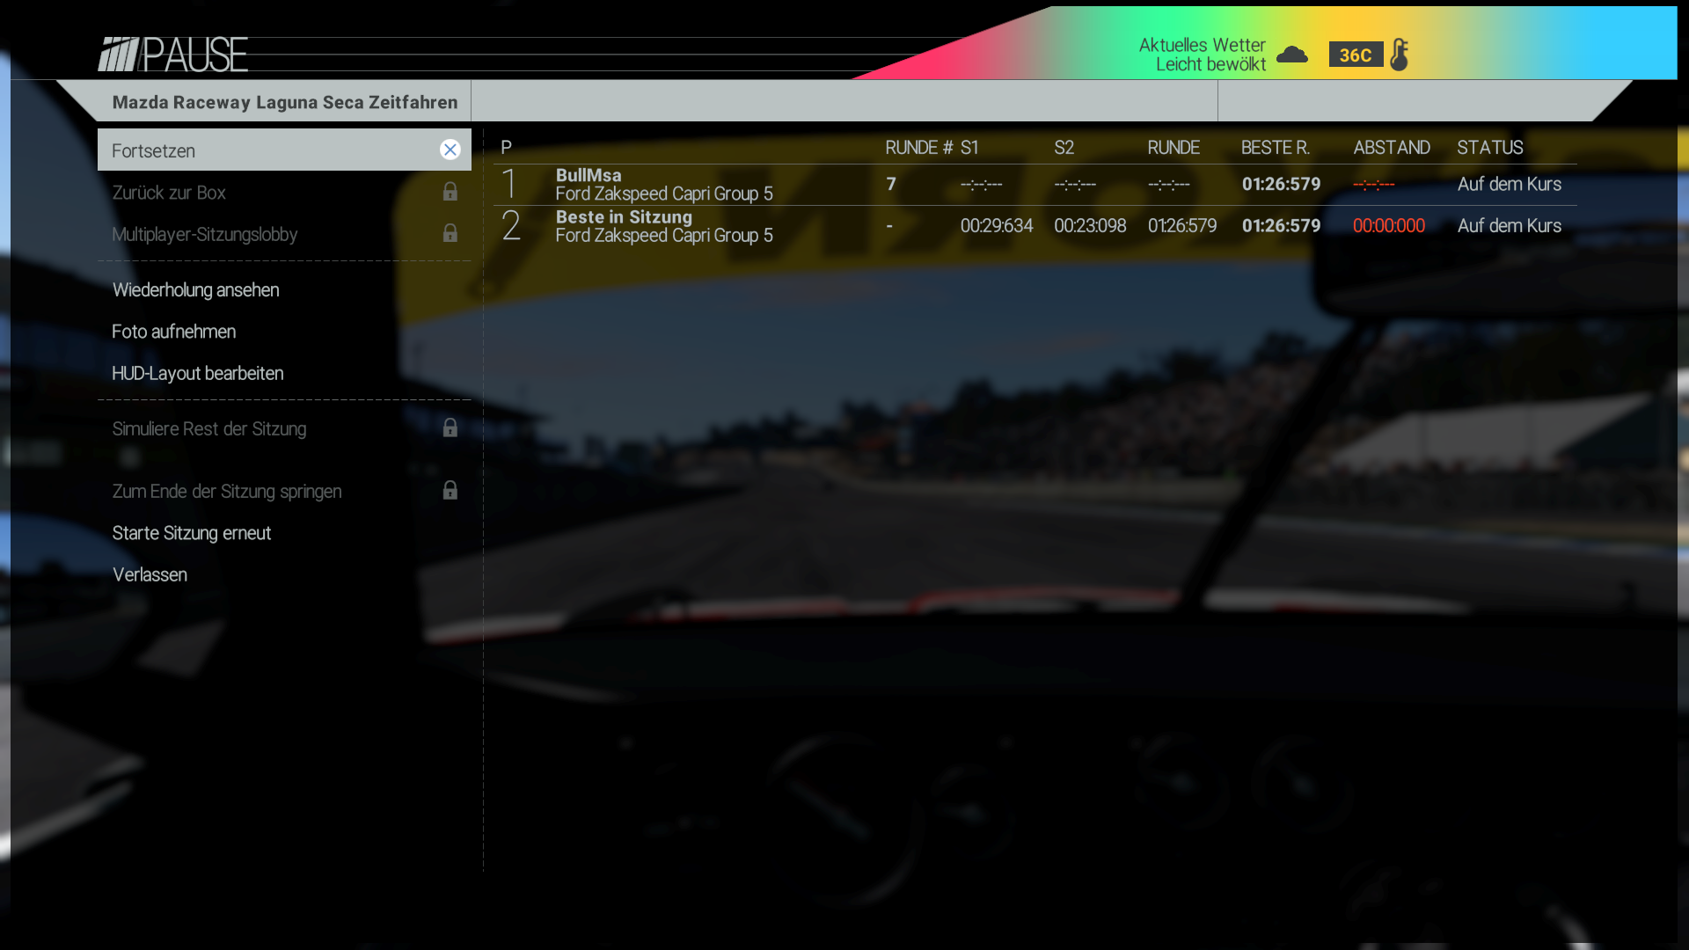
Task: Click the X icon on Fortsetzen row
Action: pos(450,150)
